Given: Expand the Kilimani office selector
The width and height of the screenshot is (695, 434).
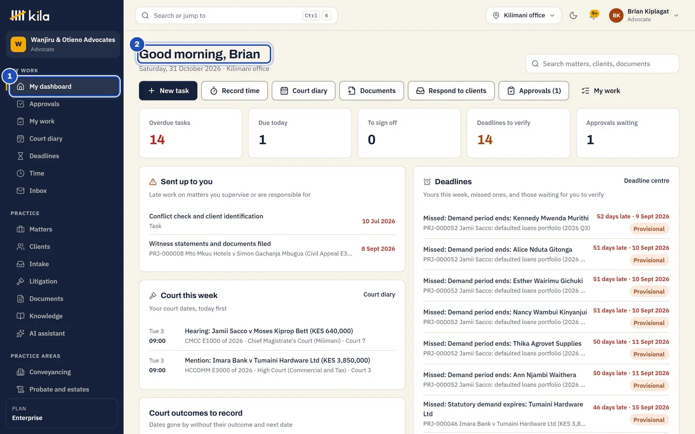Looking at the screenshot, I should point(524,15).
